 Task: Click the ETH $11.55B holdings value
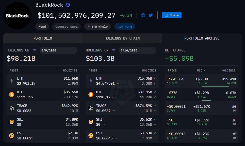click(71, 78)
